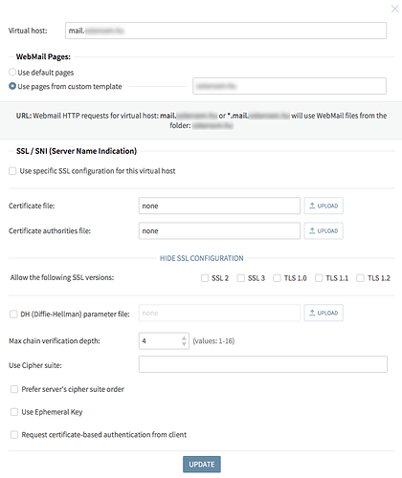Select Use default pages option
Image resolution: width=402 pixels, height=478 pixels.
pyautogui.click(x=12, y=72)
